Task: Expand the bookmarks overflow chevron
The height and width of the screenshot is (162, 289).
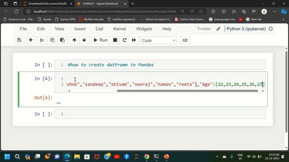Action: coord(283,19)
